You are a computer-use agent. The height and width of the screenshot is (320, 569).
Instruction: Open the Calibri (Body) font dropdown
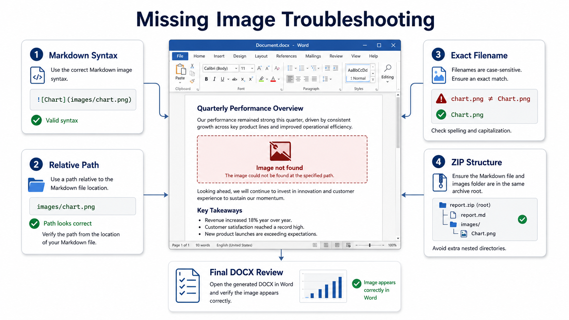click(236, 68)
